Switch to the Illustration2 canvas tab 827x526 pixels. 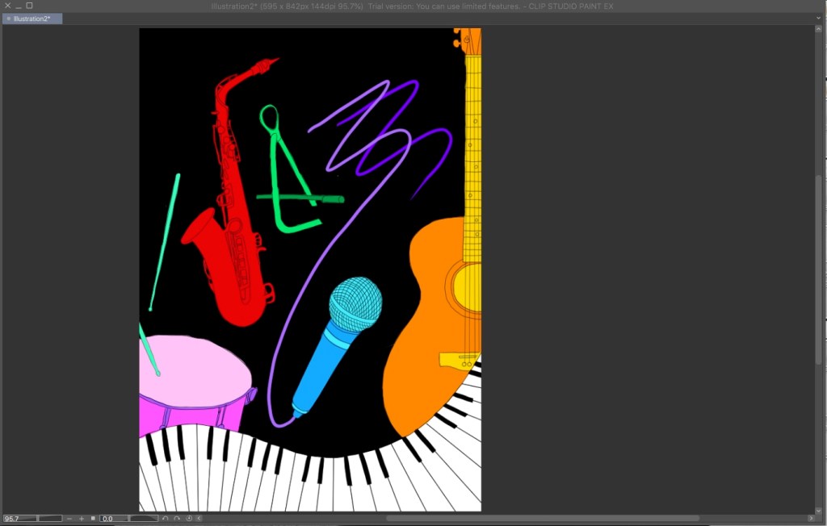click(32, 19)
